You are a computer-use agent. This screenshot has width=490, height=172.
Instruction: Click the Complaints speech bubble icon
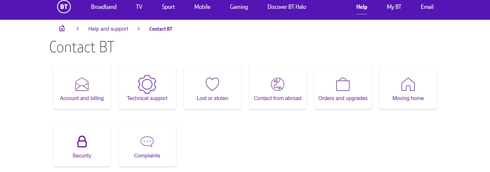tap(147, 142)
